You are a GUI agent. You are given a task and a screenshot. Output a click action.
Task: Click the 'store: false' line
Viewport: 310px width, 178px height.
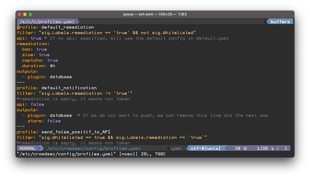(x=44, y=121)
